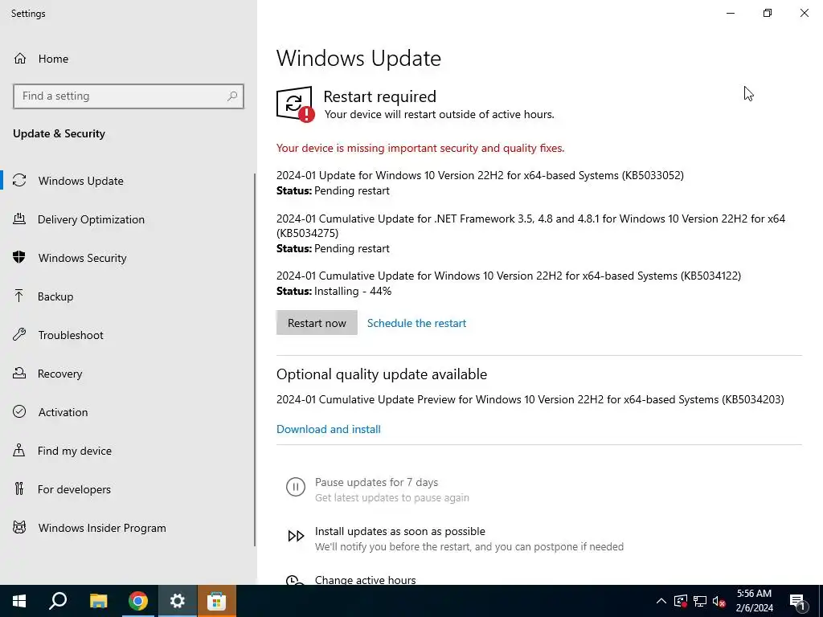The width and height of the screenshot is (823, 617).
Task: Click the Windows Update page heading
Action: [x=358, y=58]
